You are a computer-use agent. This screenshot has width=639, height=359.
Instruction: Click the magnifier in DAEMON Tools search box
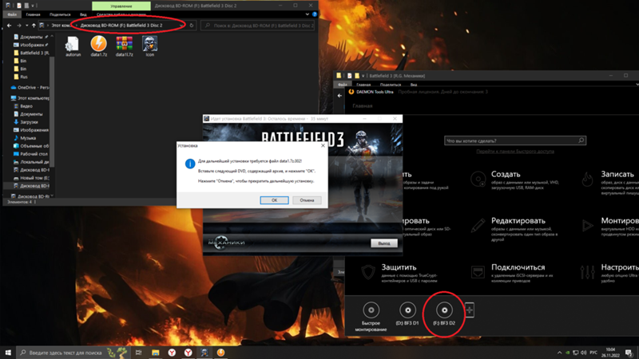[581, 140]
